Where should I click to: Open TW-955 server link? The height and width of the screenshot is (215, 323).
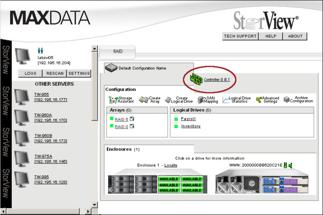click(x=51, y=97)
